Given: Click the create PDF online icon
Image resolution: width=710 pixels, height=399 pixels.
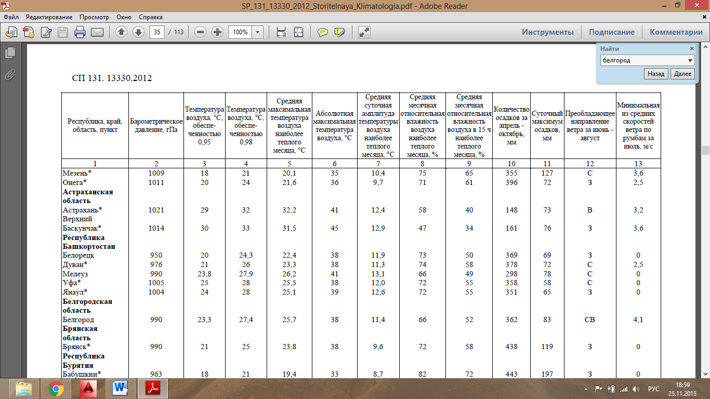Looking at the screenshot, I should (x=29, y=32).
